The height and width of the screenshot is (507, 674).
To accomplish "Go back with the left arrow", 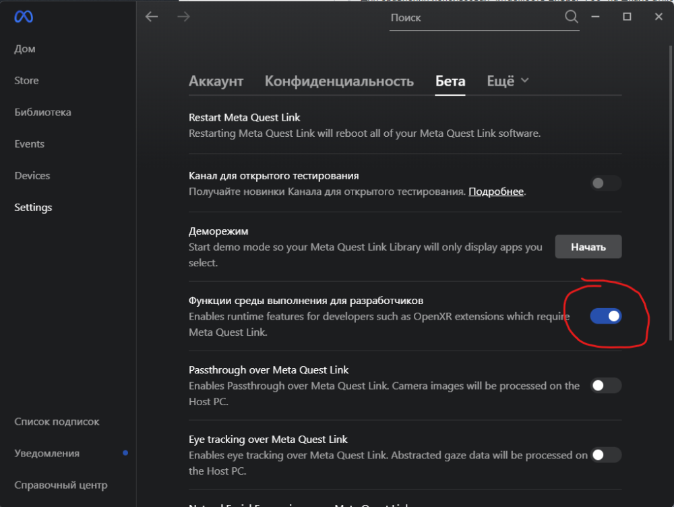I will (152, 17).
